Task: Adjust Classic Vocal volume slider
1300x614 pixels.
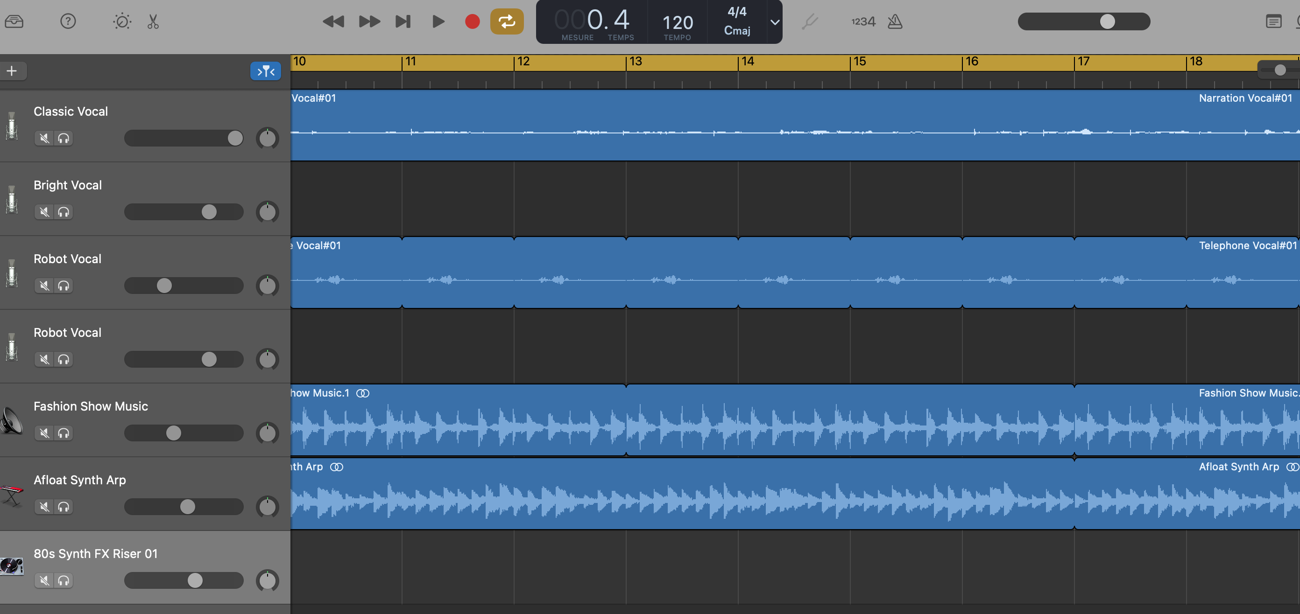Action: coord(184,138)
